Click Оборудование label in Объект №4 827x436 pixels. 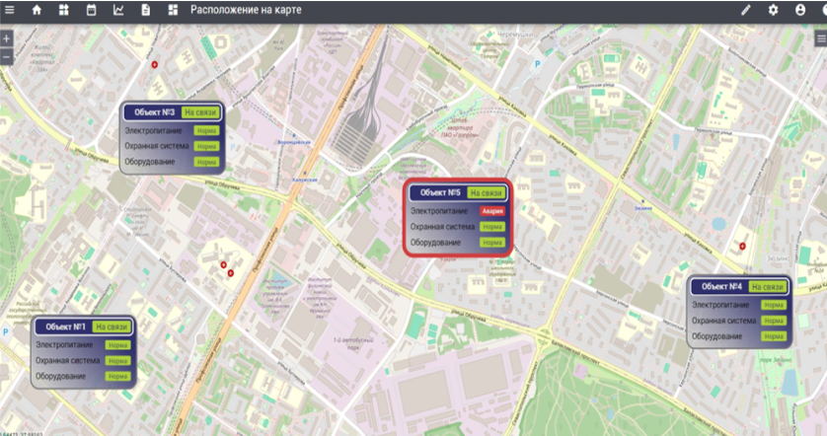point(716,336)
